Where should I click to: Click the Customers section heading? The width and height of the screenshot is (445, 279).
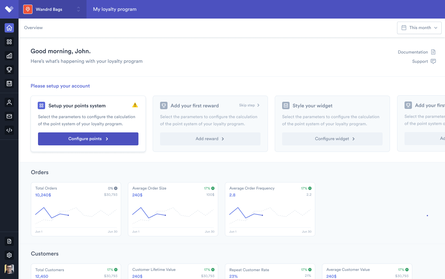click(45, 254)
